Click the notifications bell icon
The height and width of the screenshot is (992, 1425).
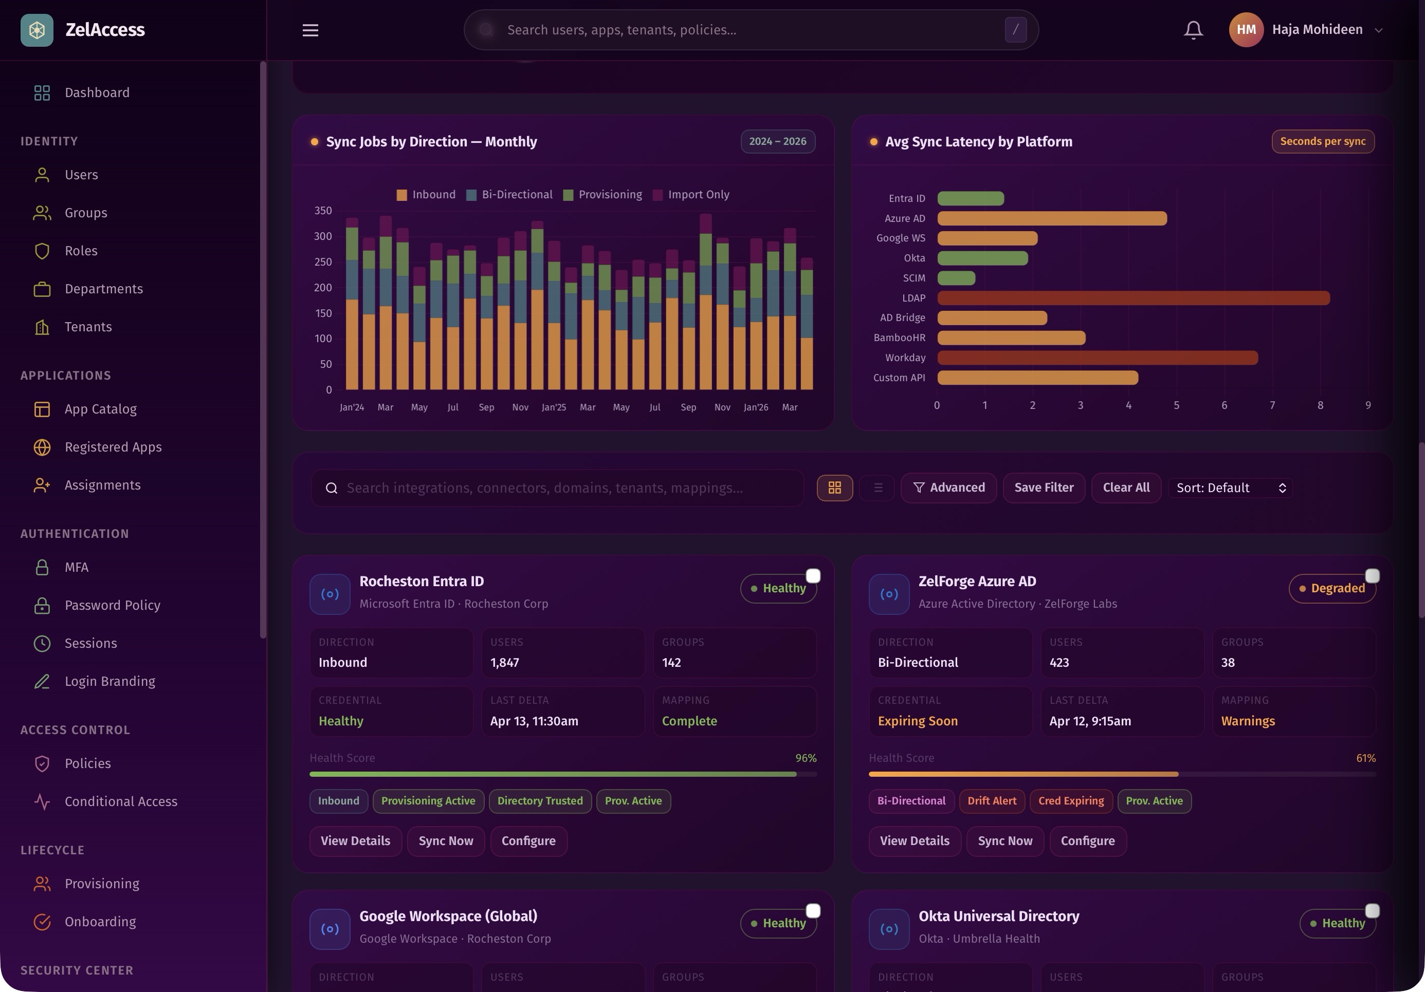1193,30
